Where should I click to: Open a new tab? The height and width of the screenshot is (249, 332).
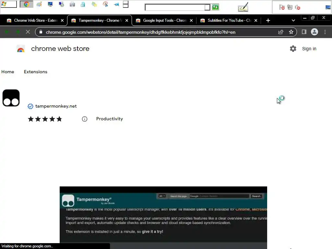268,20
